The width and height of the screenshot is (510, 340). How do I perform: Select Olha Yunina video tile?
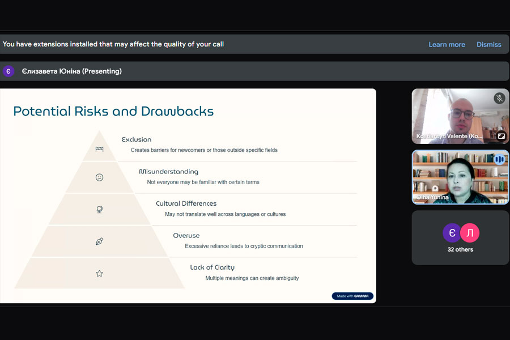tap(460, 177)
